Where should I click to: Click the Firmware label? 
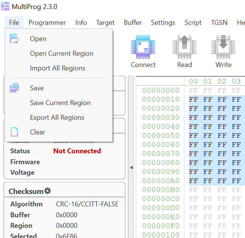(25, 162)
